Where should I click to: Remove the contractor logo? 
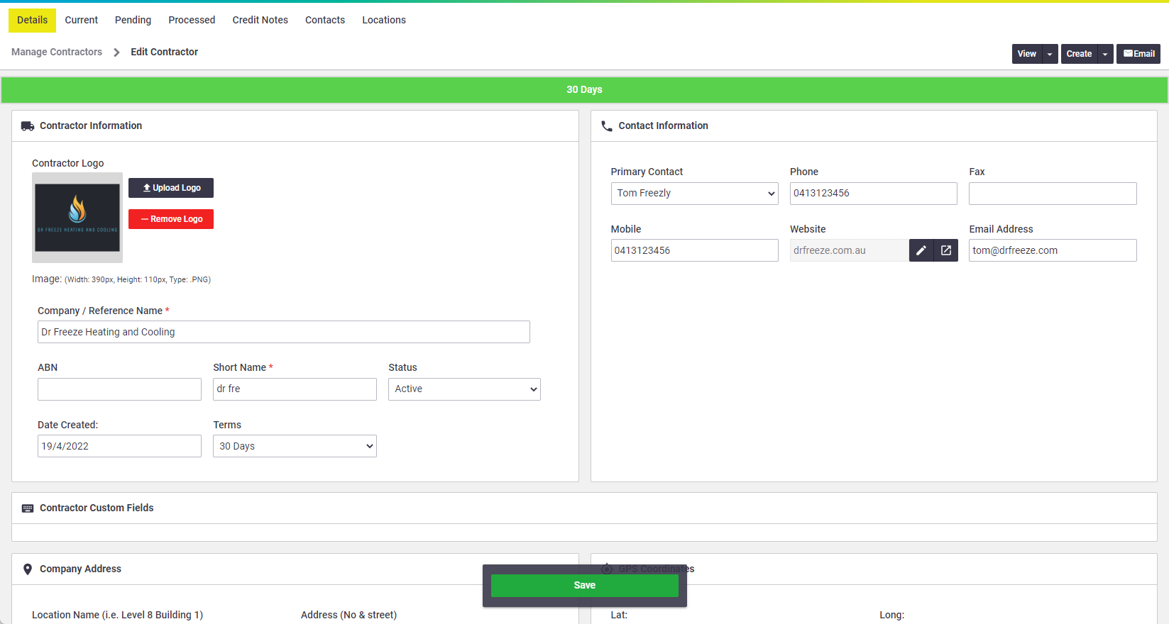tap(171, 219)
